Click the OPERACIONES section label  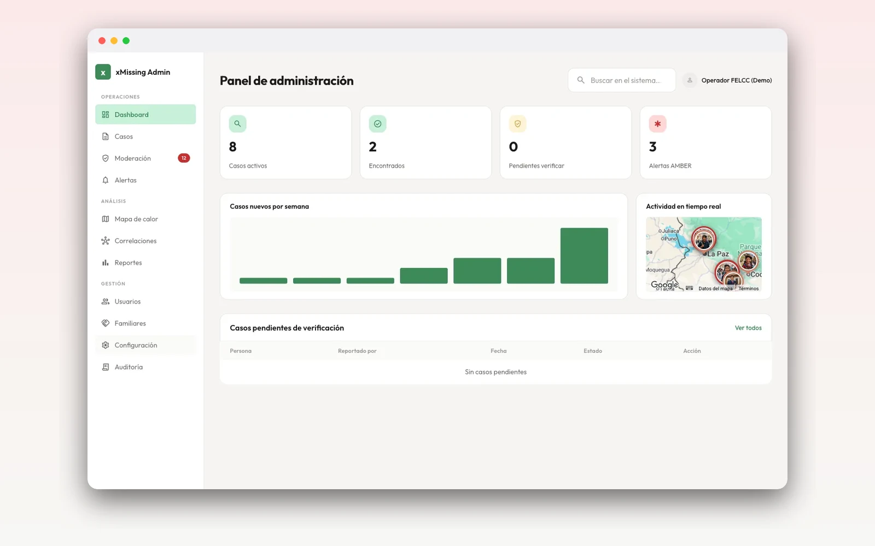[120, 97]
